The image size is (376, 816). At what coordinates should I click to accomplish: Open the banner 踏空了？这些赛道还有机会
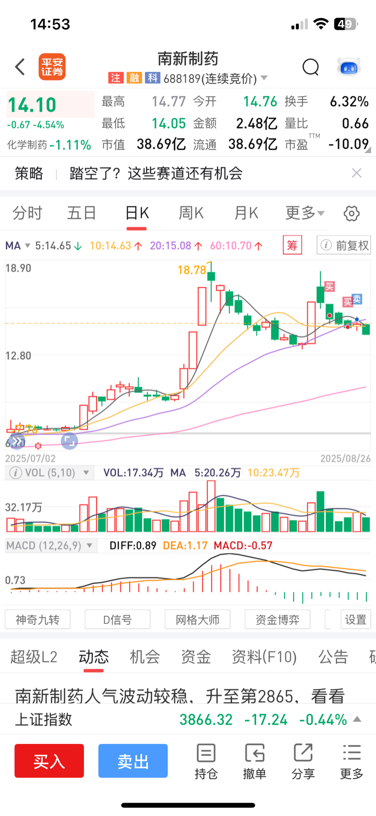(156, 173)
